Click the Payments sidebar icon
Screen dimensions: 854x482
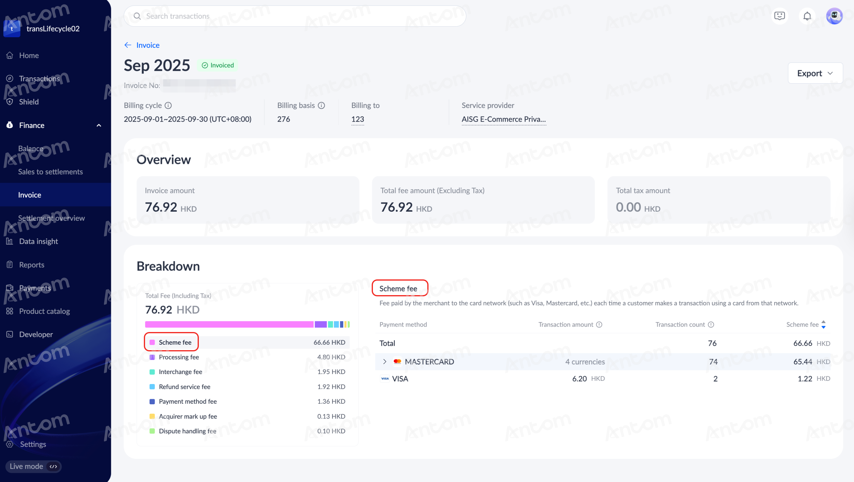(10, 288)
